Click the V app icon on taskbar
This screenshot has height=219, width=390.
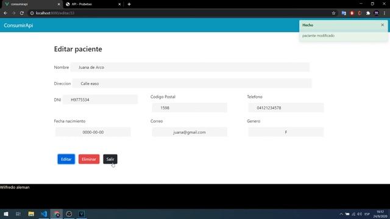(x=81, y=214)
